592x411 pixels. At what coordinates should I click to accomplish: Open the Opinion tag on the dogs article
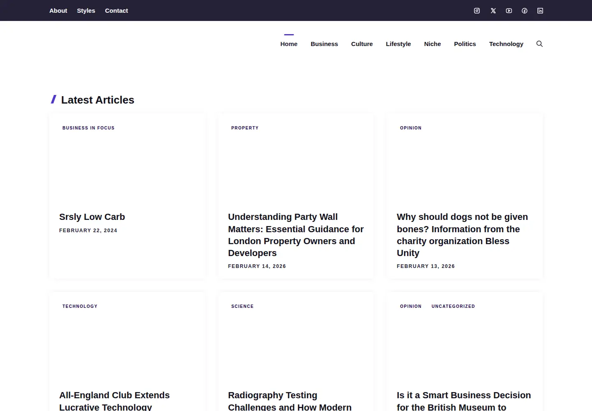click(x=411, y=128)
